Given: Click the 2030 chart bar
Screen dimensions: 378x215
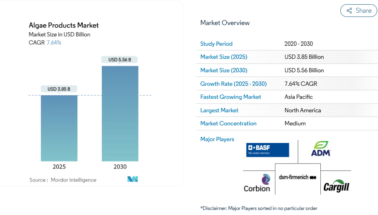Looking at the screenshot, I should tap(120, 113).
